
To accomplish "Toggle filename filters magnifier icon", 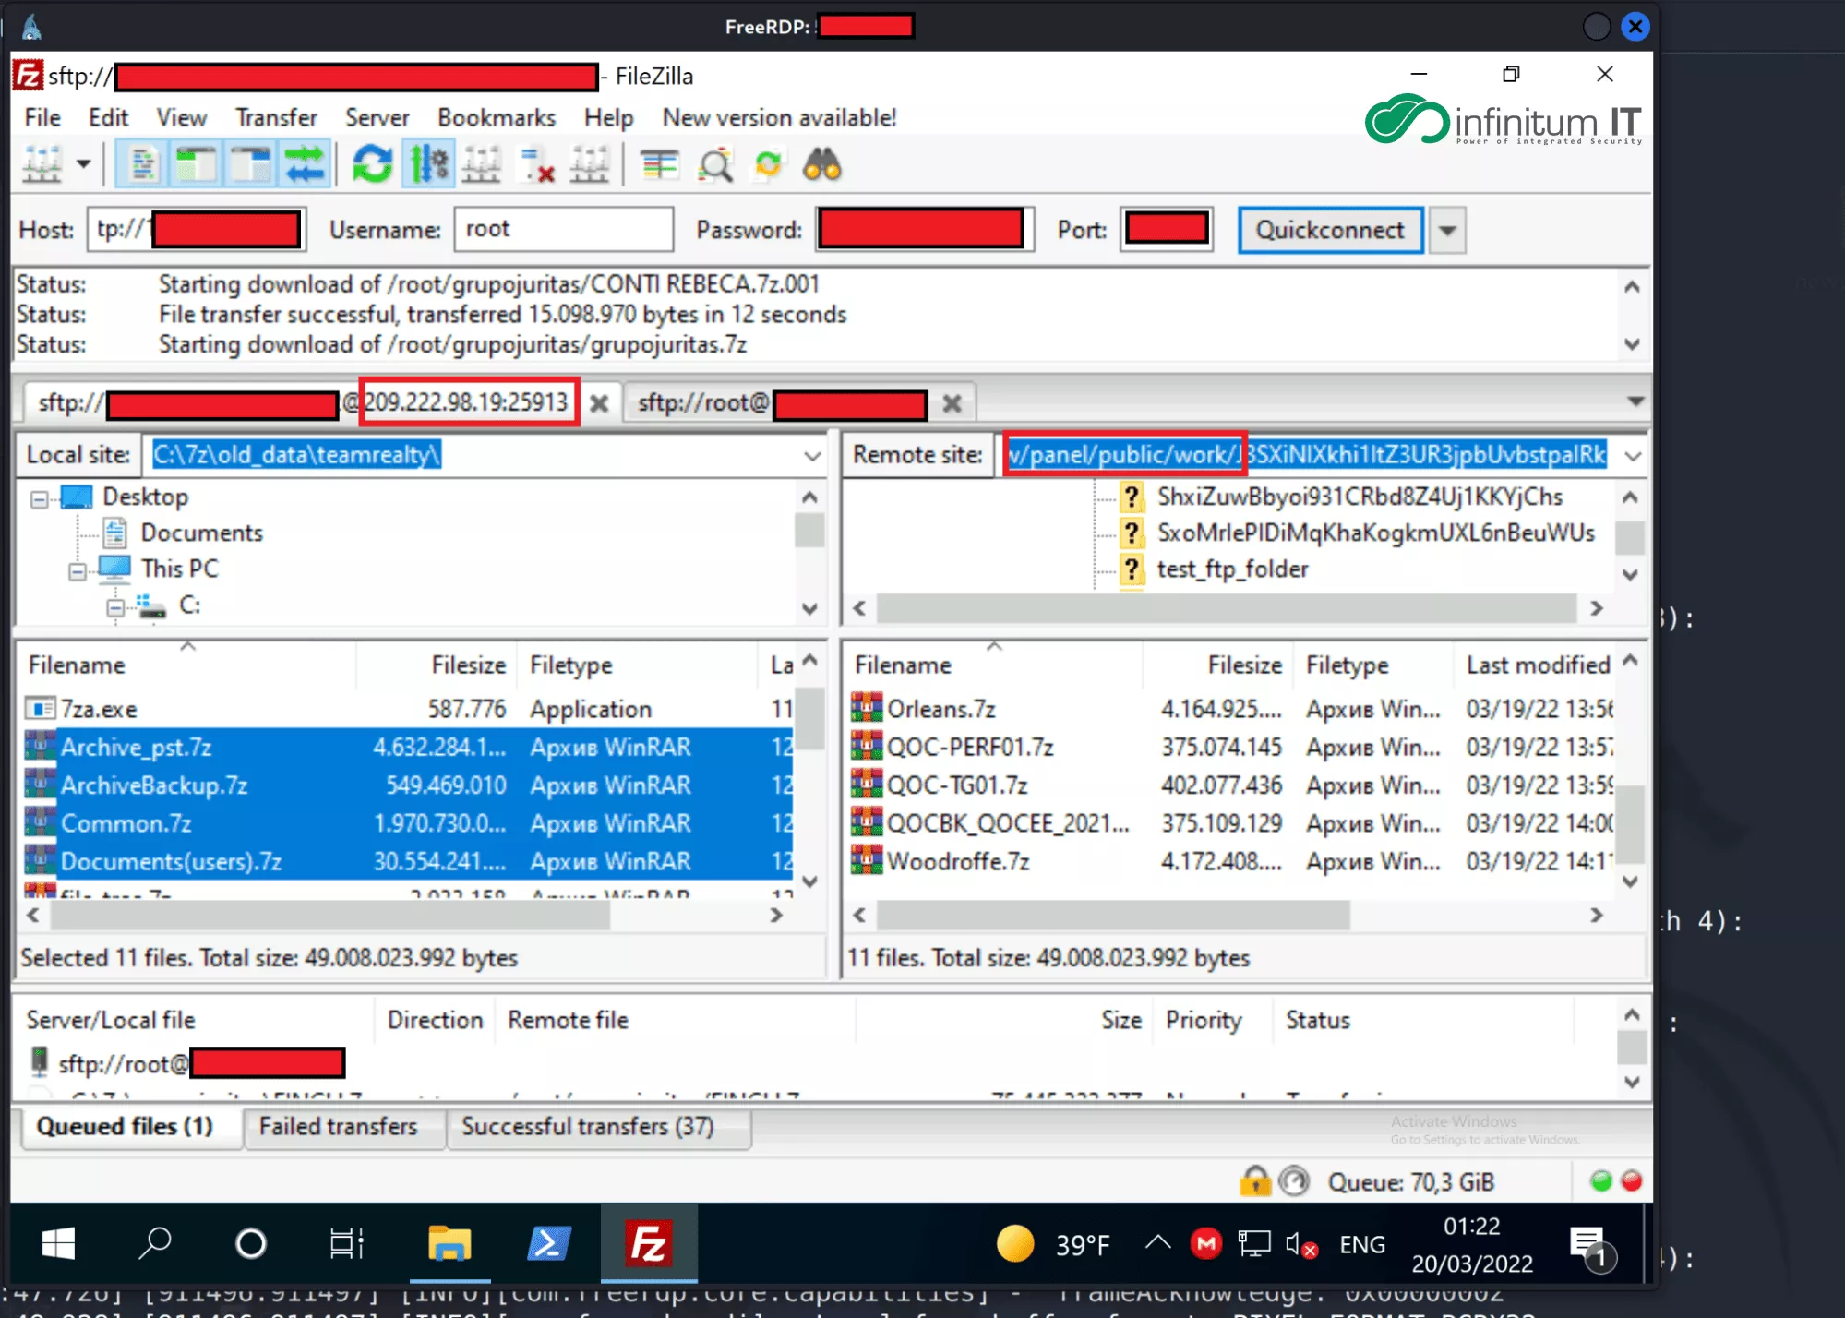I will pos(714,166).
